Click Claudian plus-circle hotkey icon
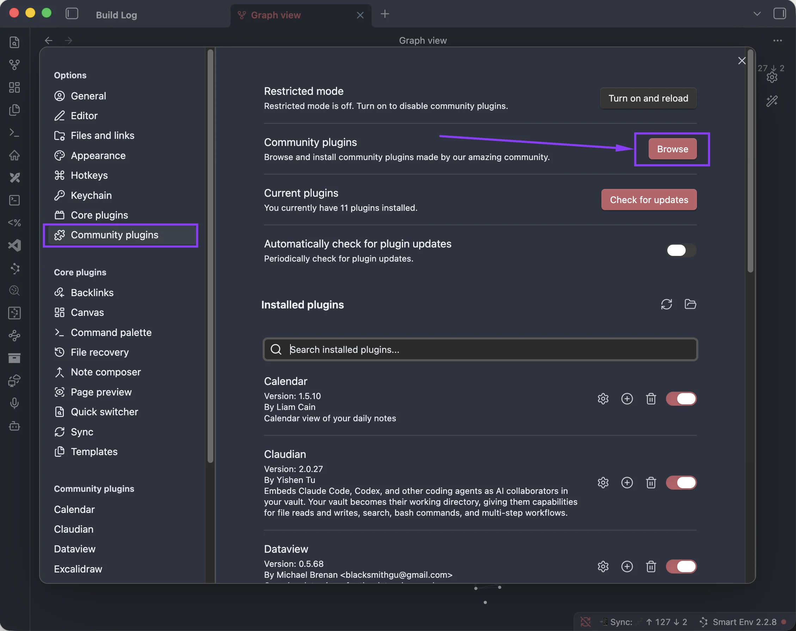Viewport: 796px width, 631px height. (x=627, y=483)
